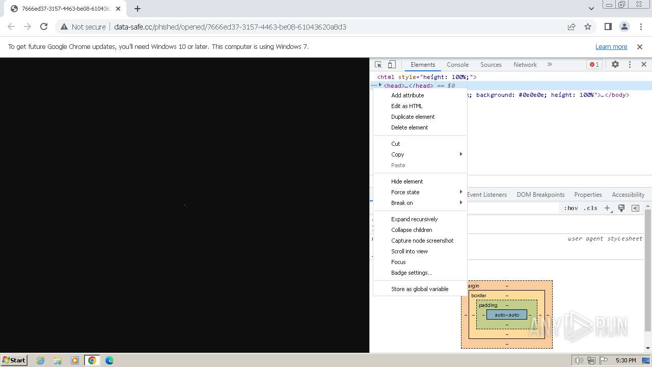Viewport: 652px width, 367px height.
Task: Expand the Force state submenu
Action: coord(420,192)
